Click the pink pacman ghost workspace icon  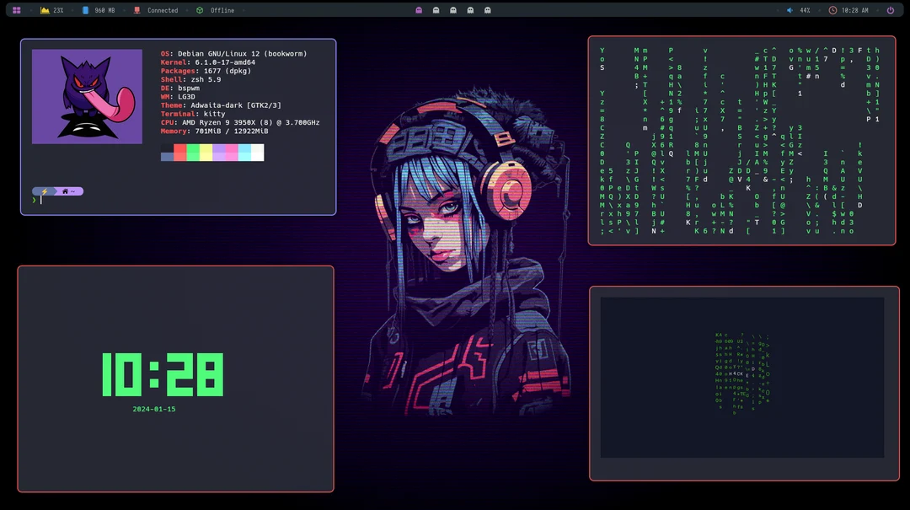(x=418, y=10)
